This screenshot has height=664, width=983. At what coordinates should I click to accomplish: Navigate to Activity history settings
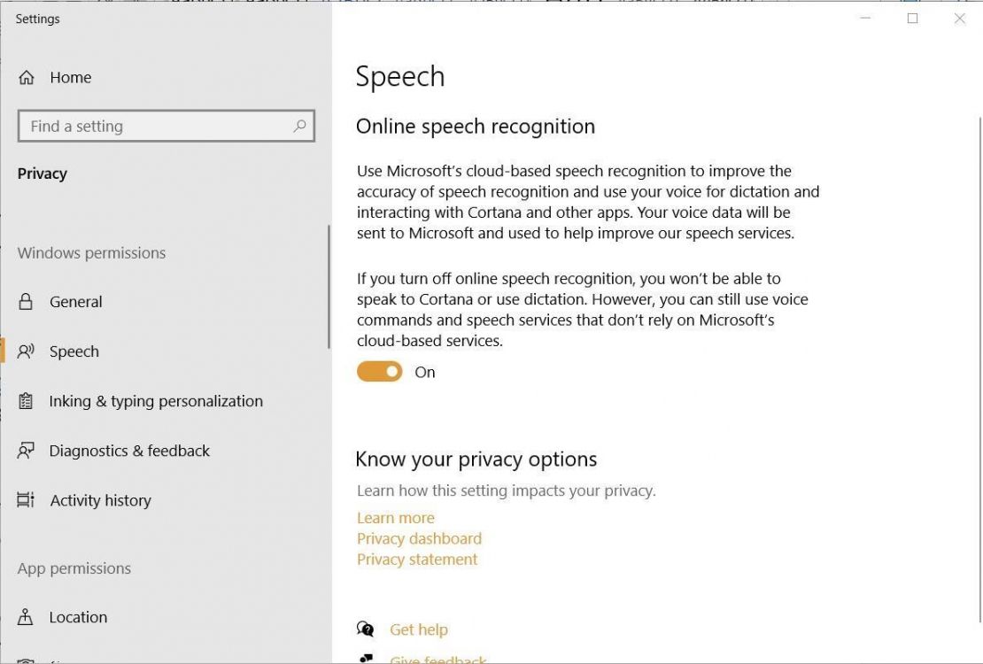[100, 500]
